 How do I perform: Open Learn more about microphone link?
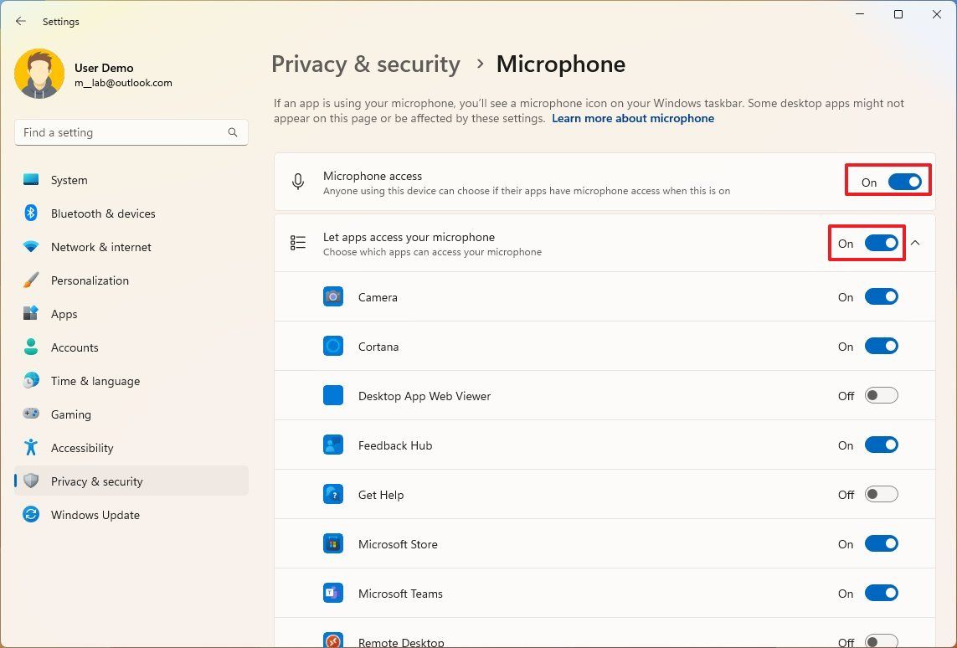point(632,118)
